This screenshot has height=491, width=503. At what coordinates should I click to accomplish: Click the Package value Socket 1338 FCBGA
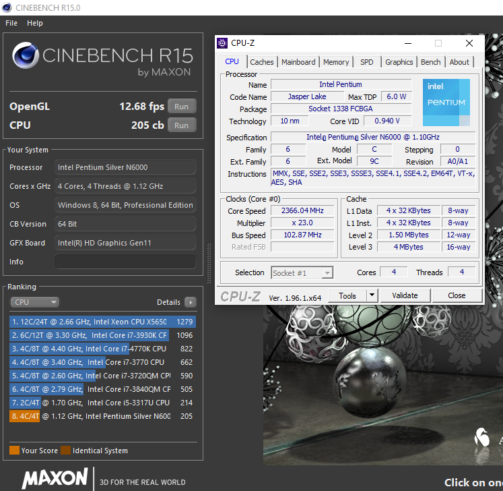(x=341, y=109)
